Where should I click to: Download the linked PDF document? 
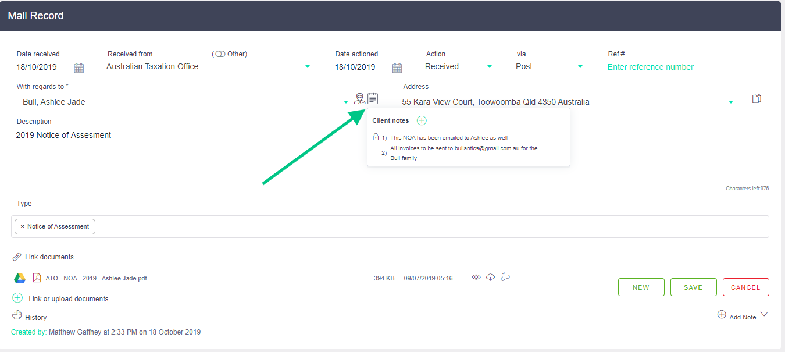tap(490, 278)
